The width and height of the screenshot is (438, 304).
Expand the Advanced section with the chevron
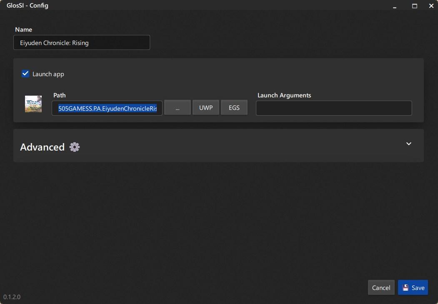[x=408, y=144]
